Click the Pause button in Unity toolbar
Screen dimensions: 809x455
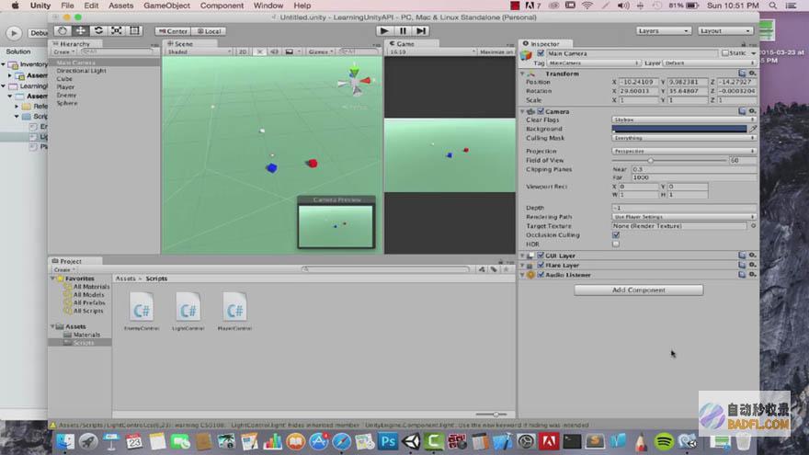pos(403,31)
